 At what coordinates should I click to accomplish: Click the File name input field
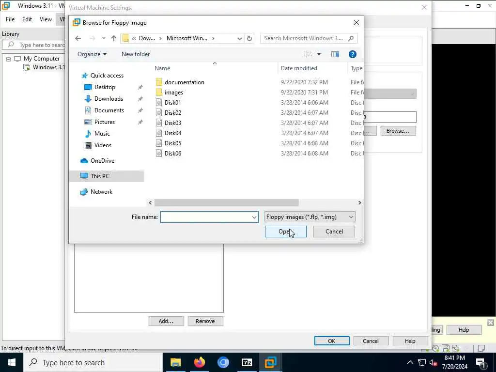(209, 217)
